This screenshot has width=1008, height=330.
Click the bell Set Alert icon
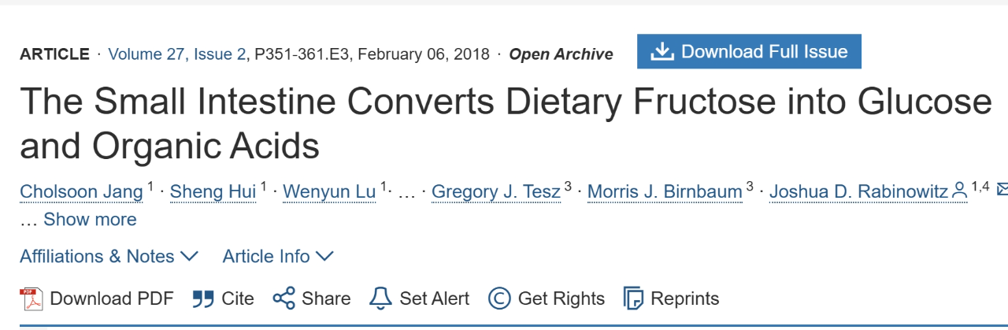pos(380,298)
